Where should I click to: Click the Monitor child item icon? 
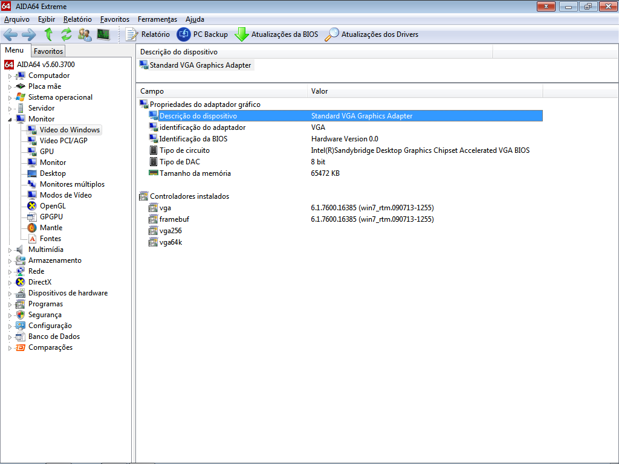click(32, 162)
